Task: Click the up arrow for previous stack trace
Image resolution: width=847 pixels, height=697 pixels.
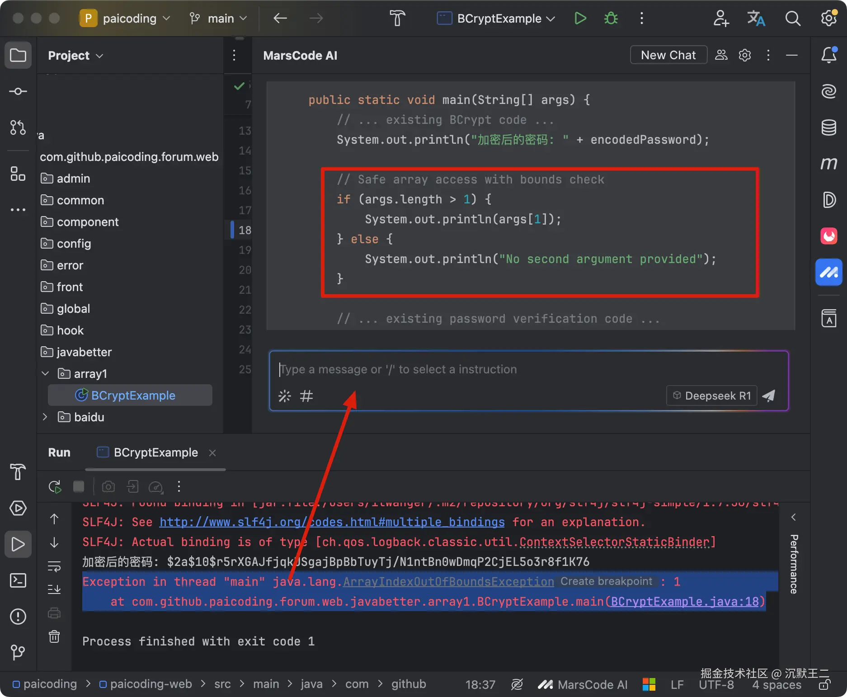Action: [x=54, y=519]
